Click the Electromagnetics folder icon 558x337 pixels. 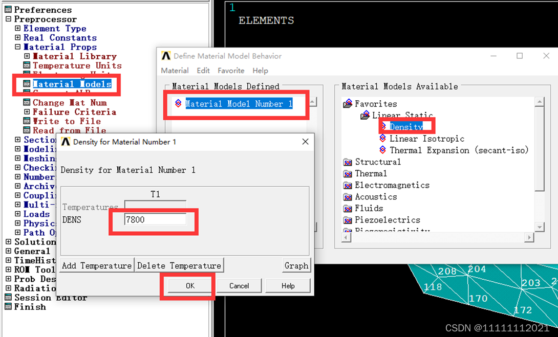347,185
